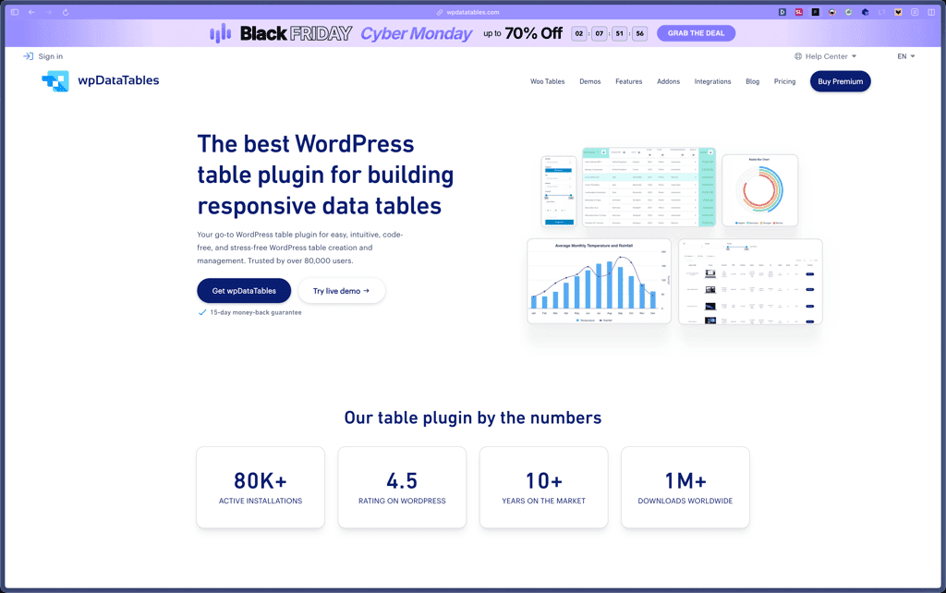Viewport: 946px width, 593px height.
Task: Open the Pricing page from the navbar
Action: 784,81
